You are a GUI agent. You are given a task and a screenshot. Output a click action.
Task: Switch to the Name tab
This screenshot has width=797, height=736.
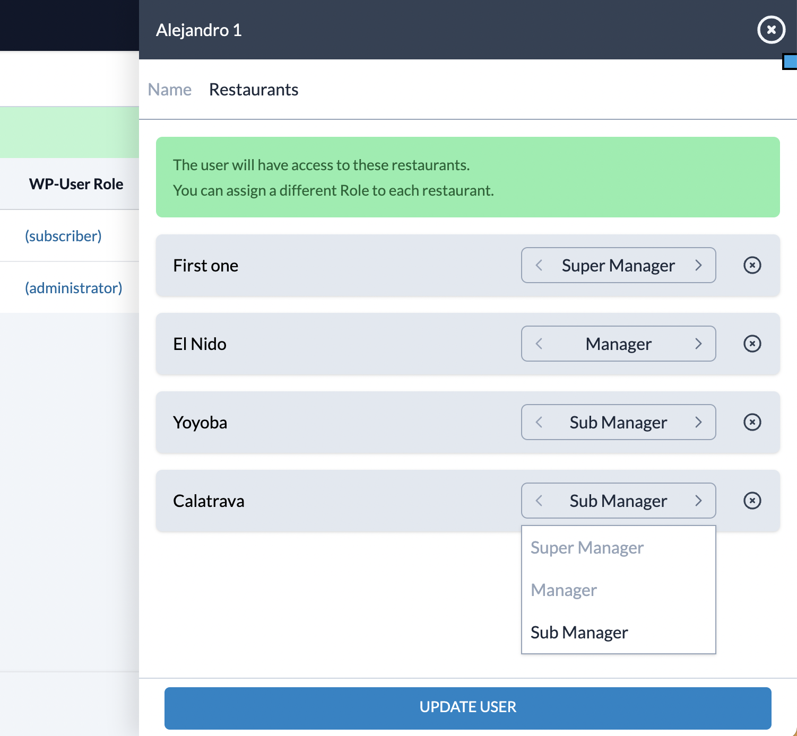tap(169, 90)
